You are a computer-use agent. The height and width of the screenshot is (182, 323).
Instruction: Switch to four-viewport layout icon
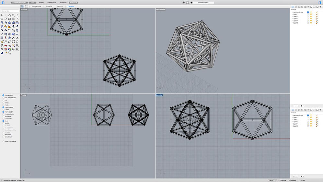[22, 6]
